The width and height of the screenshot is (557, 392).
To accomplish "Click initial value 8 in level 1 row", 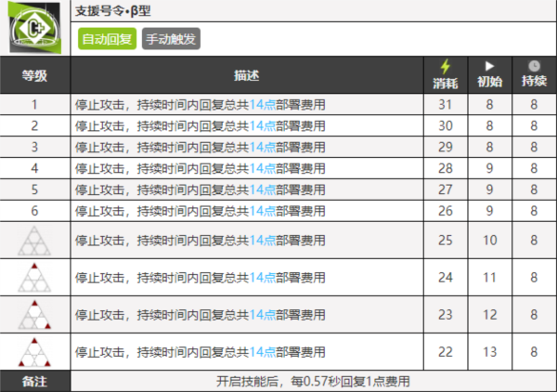I will (490, 104).
